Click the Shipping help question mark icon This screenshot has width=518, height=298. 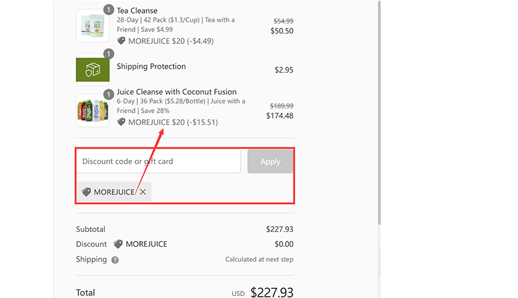tap(115, 260)
